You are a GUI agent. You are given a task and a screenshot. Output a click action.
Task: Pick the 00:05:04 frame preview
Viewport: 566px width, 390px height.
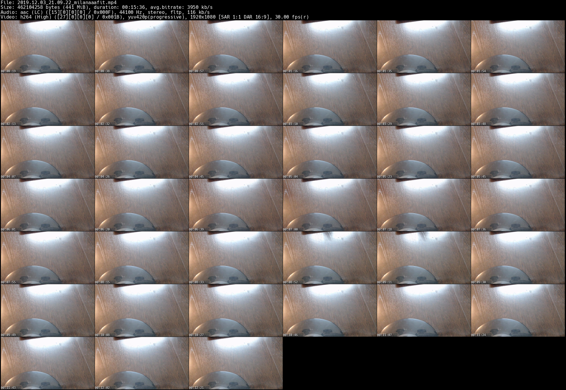click(330, 152)
